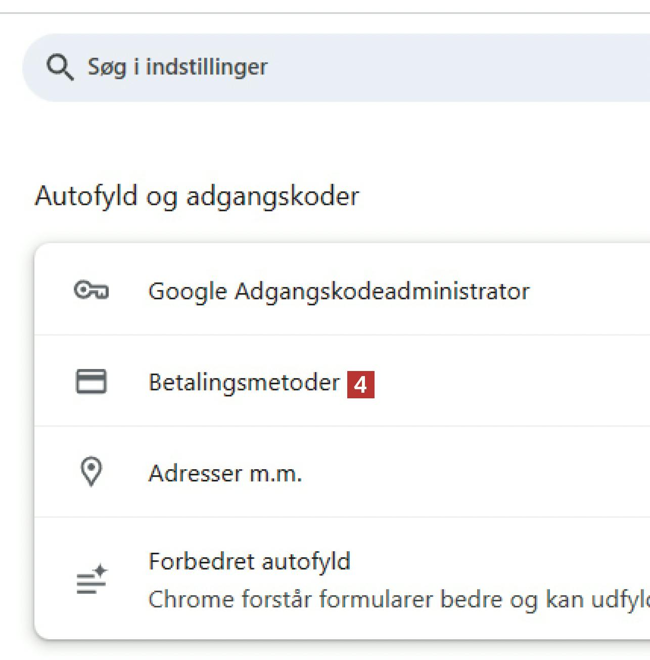Click the sparkle autofill icon
This screenshot has height=660, width=650.
91,579
